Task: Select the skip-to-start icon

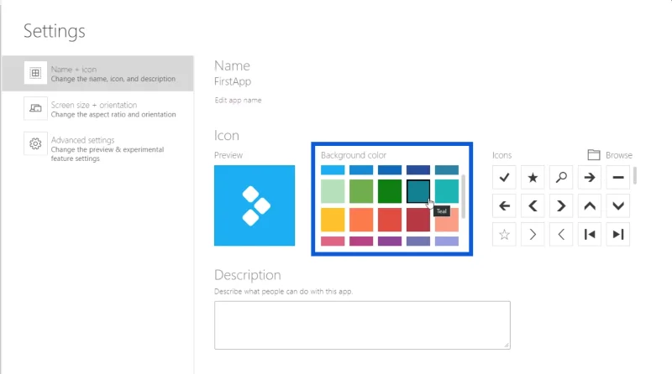Action: point(590,234)
